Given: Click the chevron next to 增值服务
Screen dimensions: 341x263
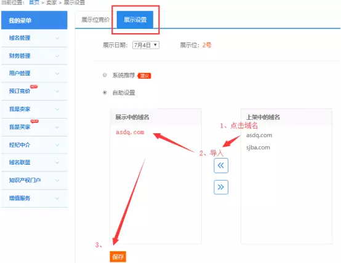Looking at the screenshot, I should (57, 198).
